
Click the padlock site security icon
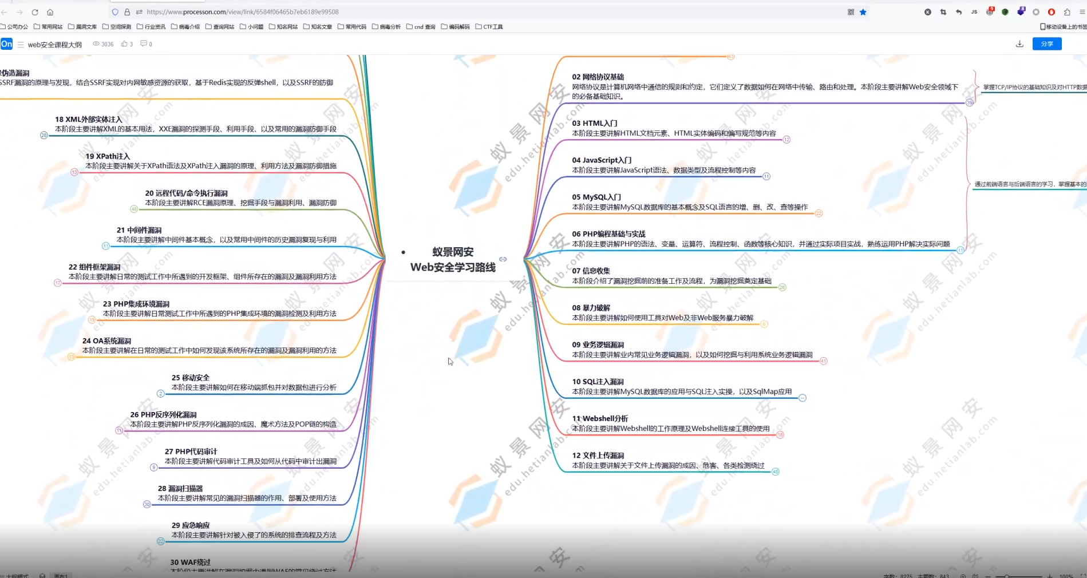[127, 12]
